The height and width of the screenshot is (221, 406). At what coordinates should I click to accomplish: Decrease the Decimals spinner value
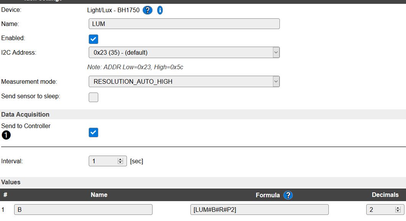398,211
